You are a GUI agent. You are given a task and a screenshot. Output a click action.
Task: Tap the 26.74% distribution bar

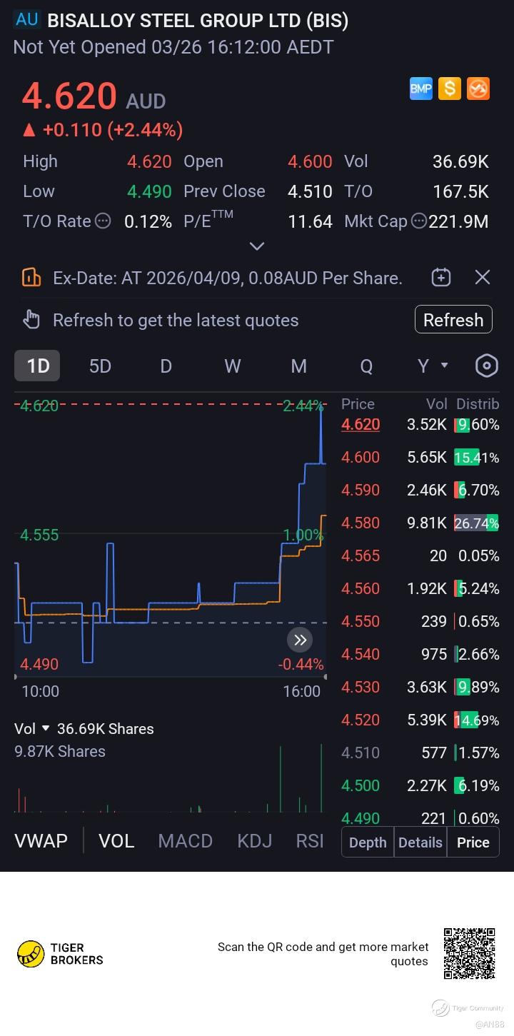(x=477, y=523)
